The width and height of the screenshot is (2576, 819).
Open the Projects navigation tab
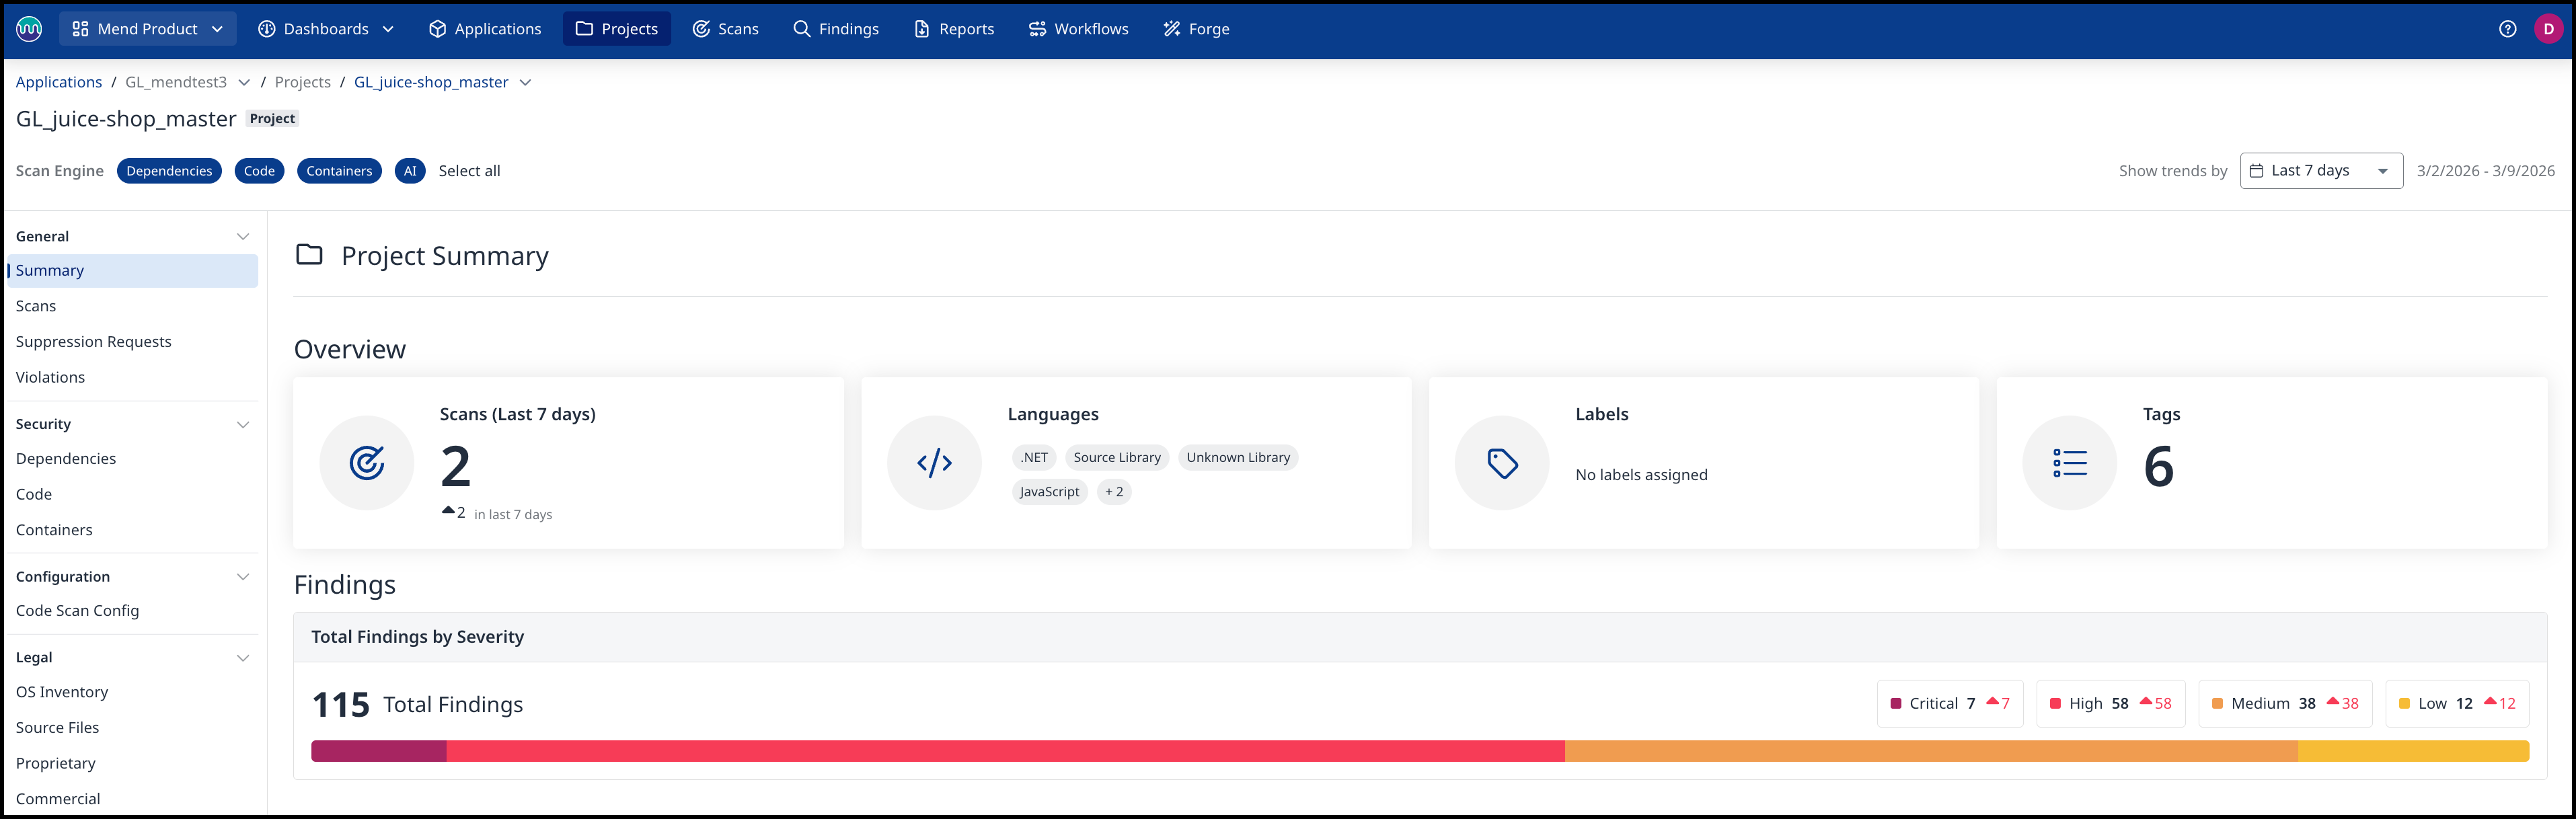(x=617, y=29)
